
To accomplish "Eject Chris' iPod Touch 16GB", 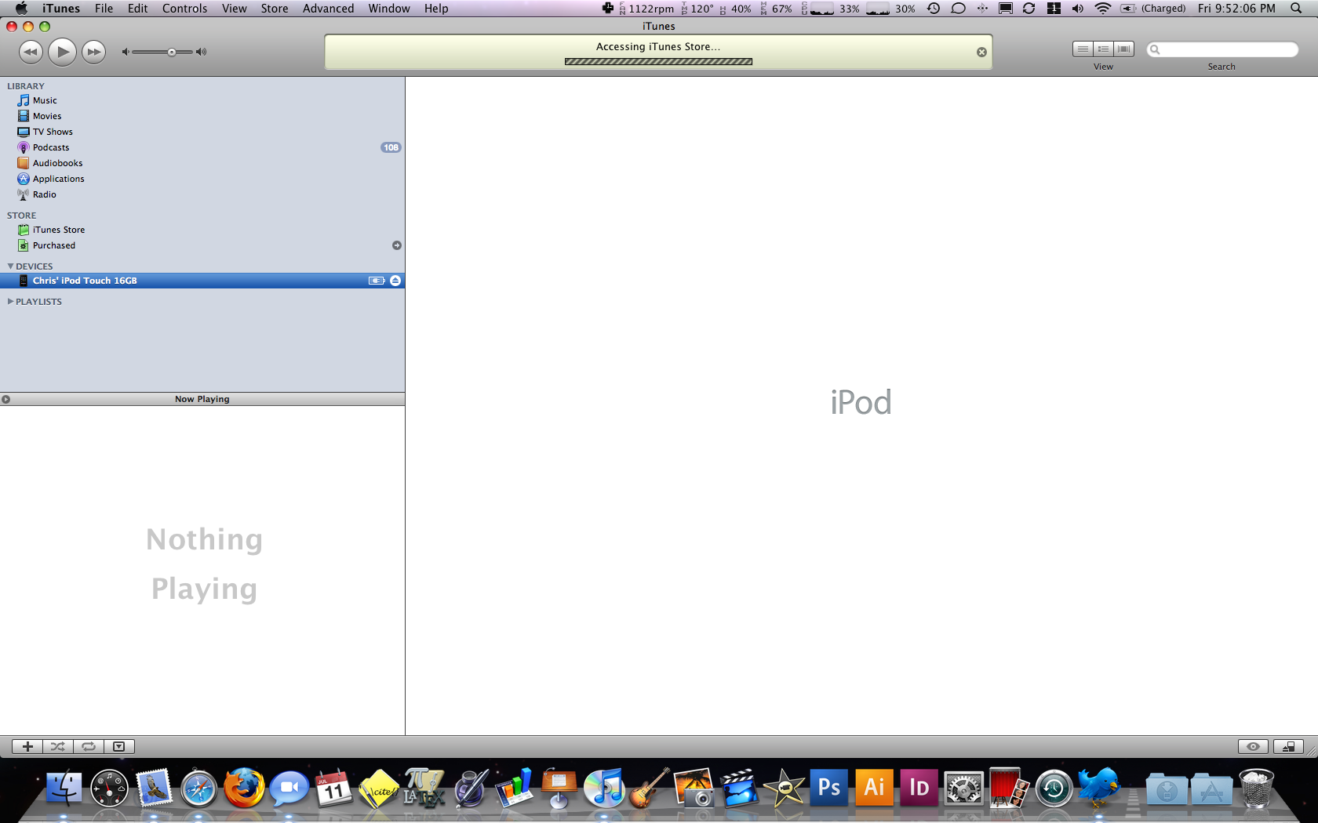I will click(395, 281).
